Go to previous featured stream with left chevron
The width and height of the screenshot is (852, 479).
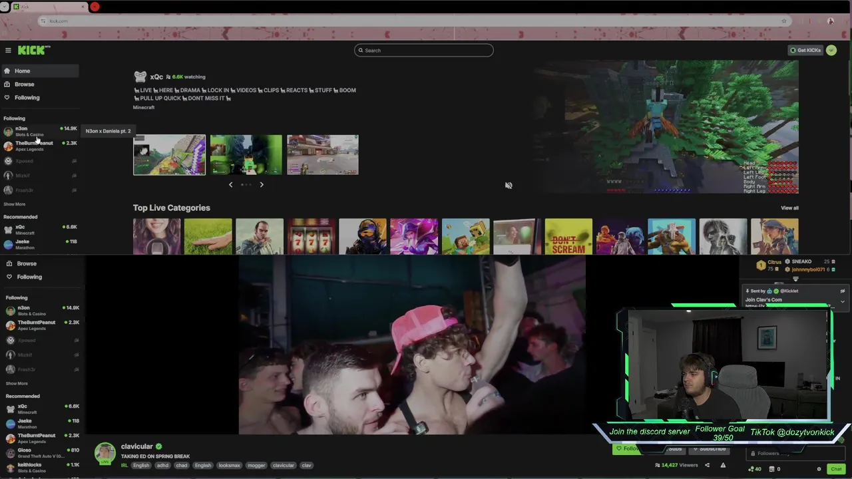[x=231, y=184]
